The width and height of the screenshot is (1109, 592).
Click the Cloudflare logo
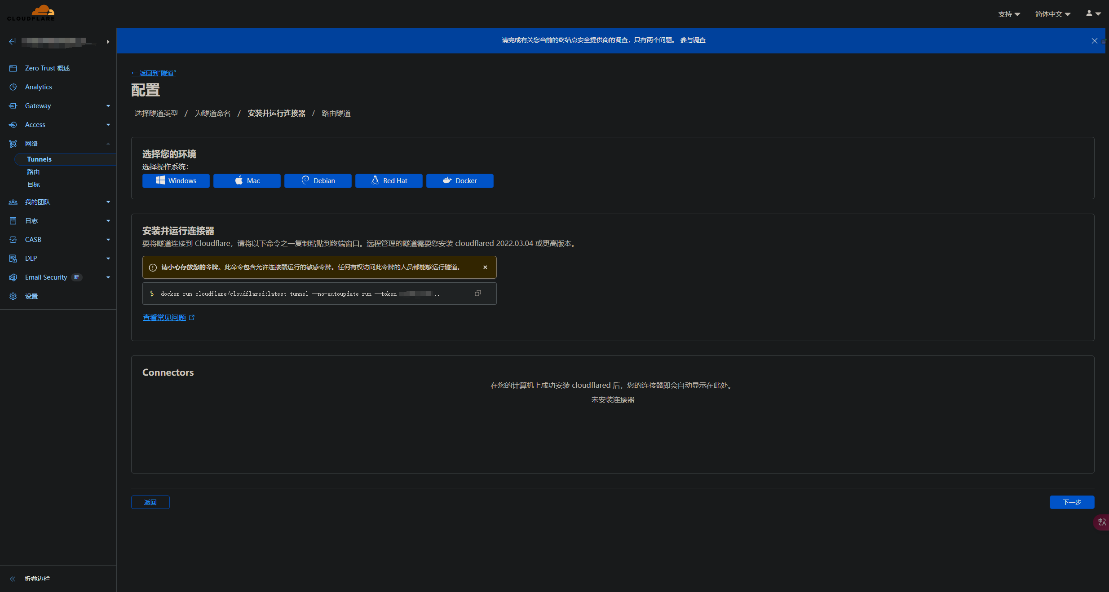[31, 13]
